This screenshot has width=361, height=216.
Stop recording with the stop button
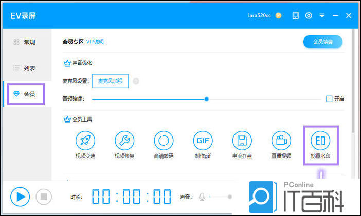pos(44,197)
